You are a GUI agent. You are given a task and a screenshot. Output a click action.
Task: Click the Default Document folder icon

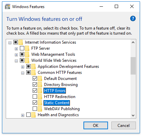coord(40,79)
